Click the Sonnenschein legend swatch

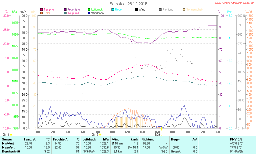point(184,10)
